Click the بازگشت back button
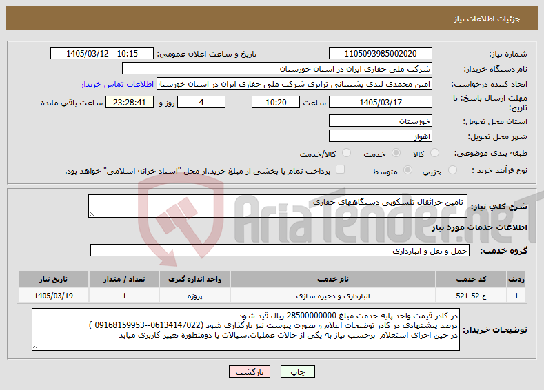The height and width of the screenshot is (390, 544). (250, 371)
